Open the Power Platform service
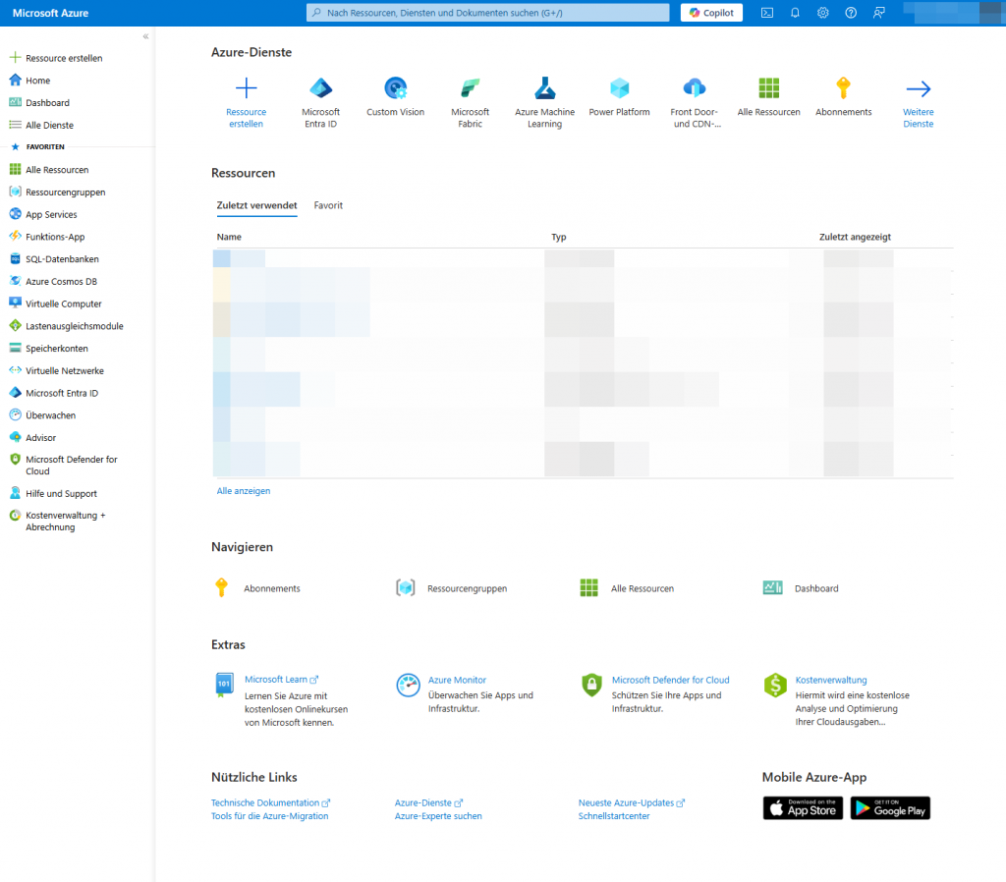The height and width of the screenshot is (882, 1006). point(619,95)
